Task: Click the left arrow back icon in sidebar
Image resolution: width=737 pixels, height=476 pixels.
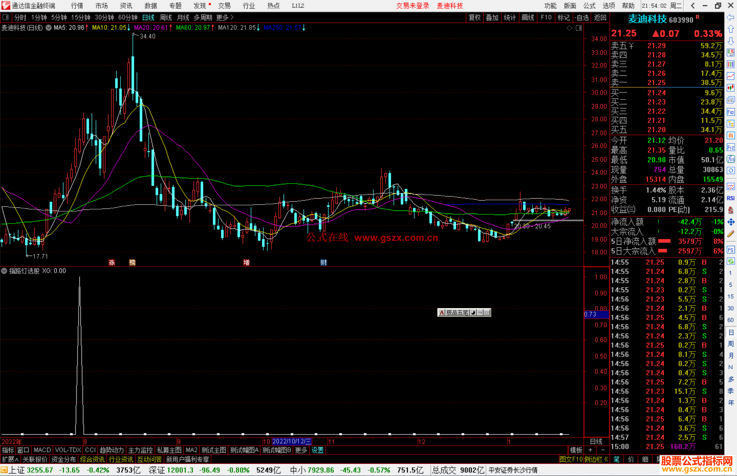Action: point(731,17)
